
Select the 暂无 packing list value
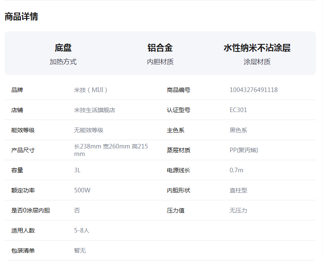click(x=80, y=251)
